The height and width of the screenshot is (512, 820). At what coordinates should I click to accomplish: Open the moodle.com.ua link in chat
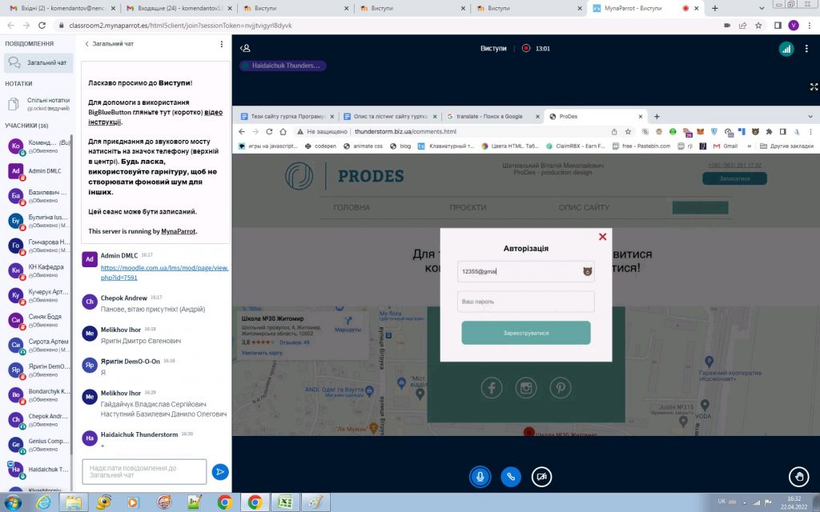(x=164, y=272)
